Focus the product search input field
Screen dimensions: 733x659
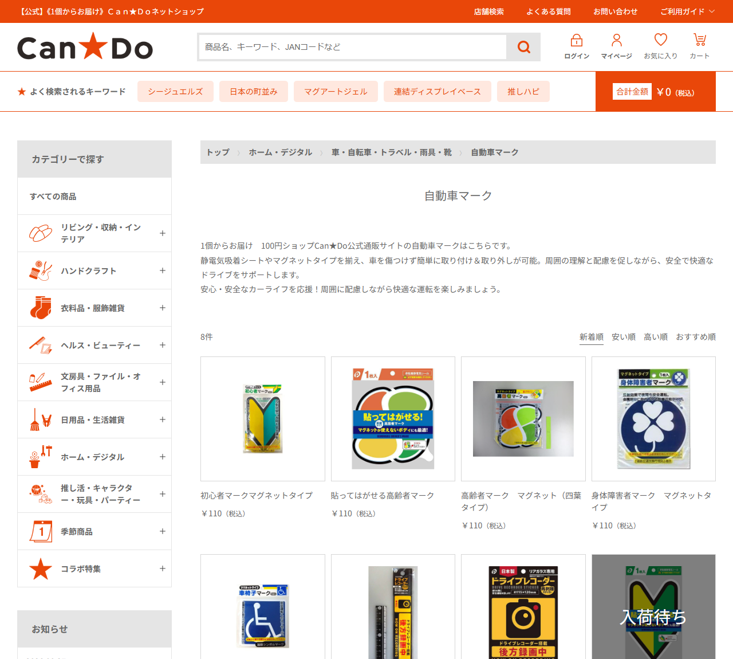353,47
